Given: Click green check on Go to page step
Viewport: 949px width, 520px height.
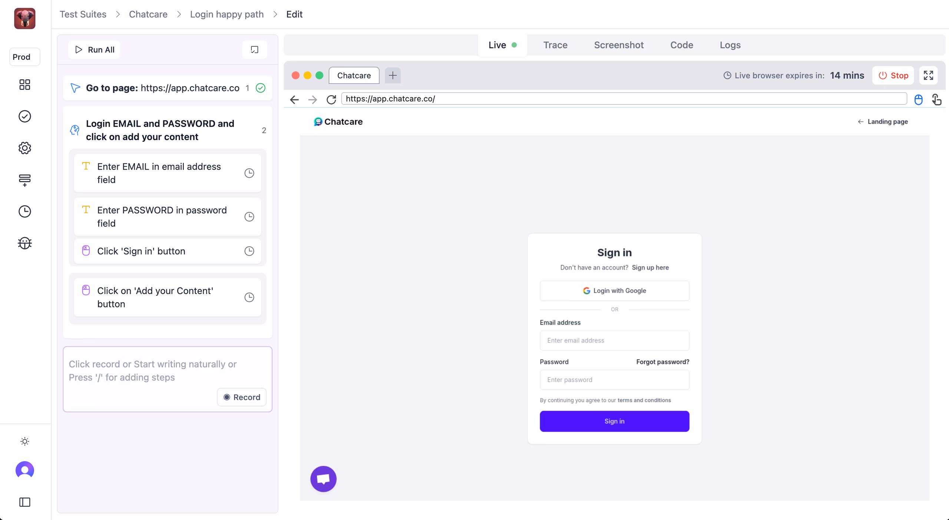Looking at the screenshot, I should [x=261, y=88].
